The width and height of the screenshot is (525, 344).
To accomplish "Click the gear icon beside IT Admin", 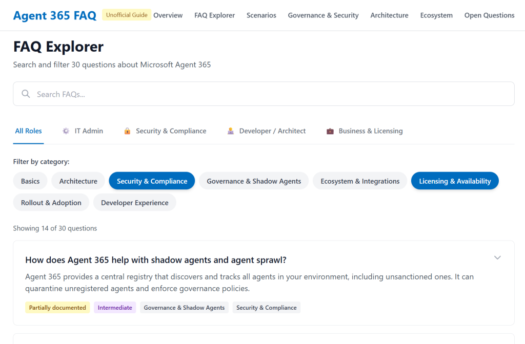I will 66,131.
